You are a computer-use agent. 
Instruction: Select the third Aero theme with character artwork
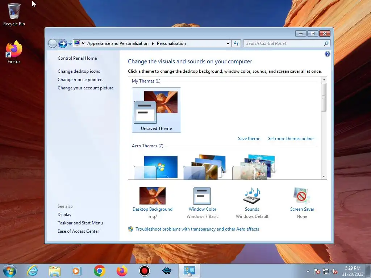pyautogui.click(x=254, y=167)
